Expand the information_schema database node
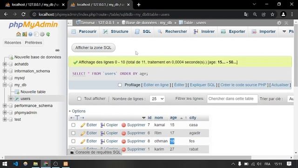298x168 pixels. tap(5, 71)
